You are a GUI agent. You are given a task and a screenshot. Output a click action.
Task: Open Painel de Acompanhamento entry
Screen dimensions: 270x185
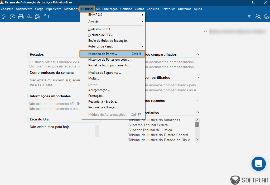point(113,65)
